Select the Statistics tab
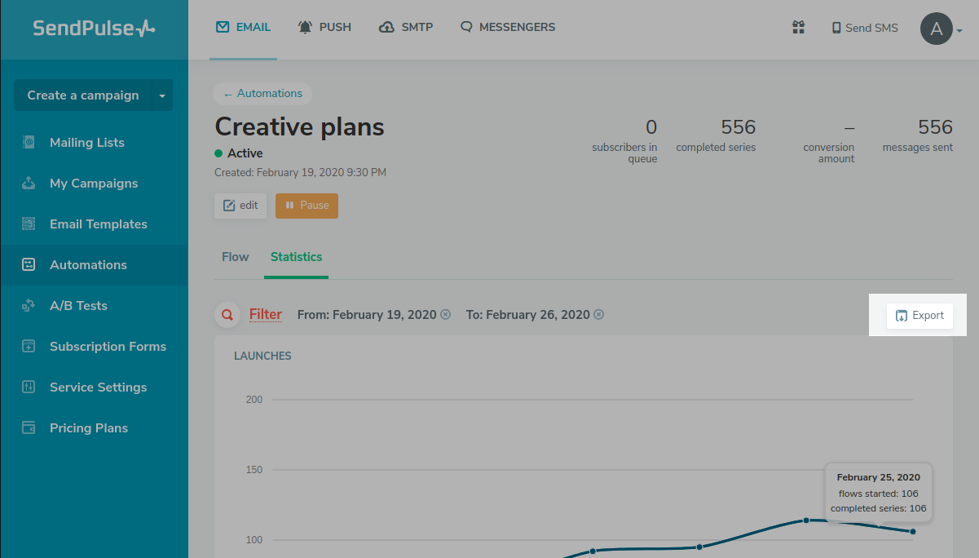The image size is (979, 558). [296, 257]
